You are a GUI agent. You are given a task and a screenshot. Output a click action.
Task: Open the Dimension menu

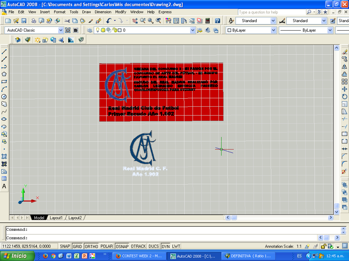point(103,12)
